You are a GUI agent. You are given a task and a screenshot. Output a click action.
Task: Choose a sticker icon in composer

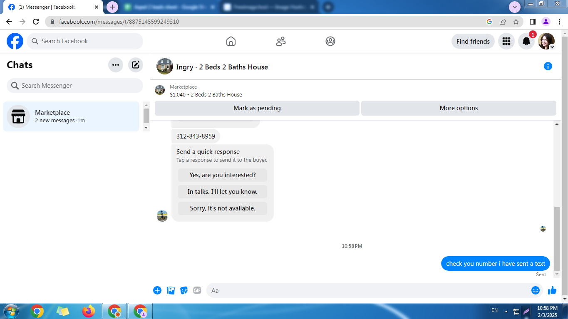(184, 290)
